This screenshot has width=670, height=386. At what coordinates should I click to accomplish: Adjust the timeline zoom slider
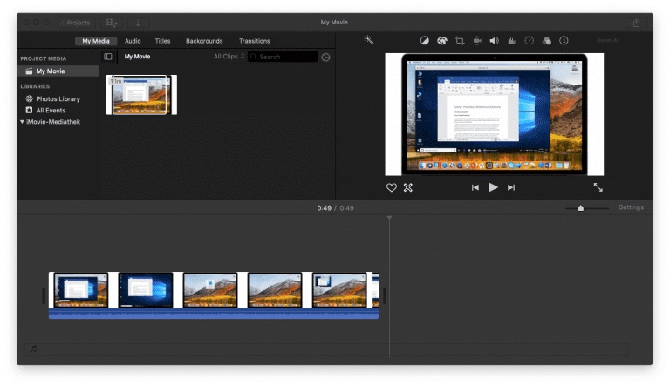click(x=580, y=208)
